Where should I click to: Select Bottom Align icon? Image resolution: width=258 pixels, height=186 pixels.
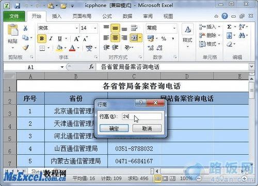click(x=124, y=29)
